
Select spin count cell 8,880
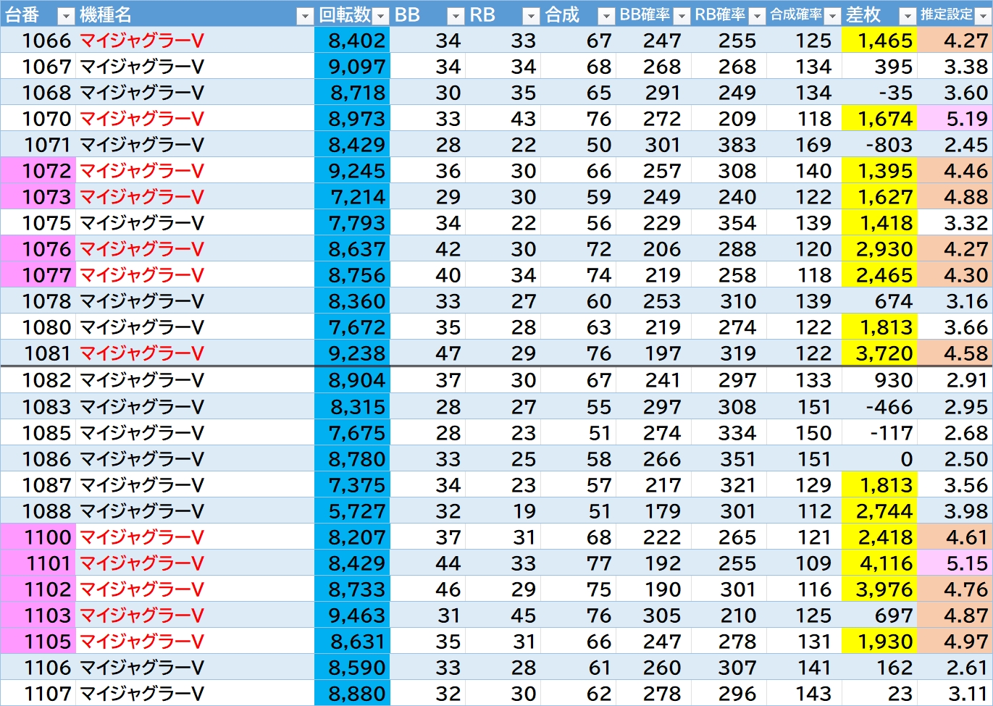pos(353,694)
